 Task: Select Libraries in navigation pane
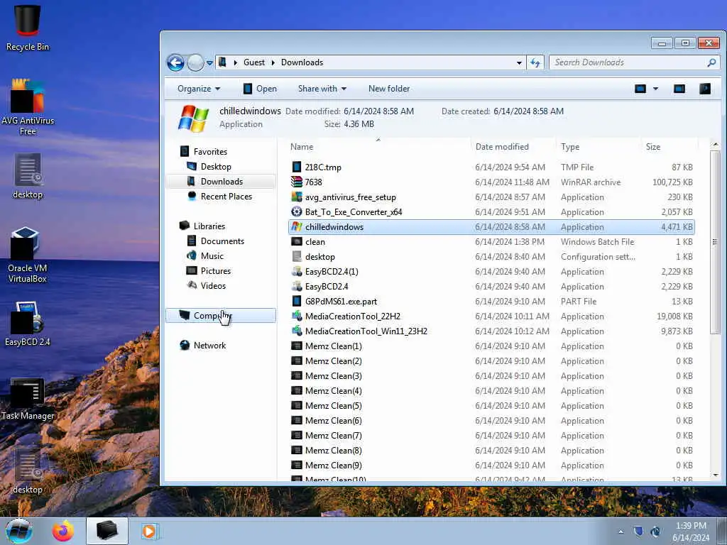[x=209, y=226]
